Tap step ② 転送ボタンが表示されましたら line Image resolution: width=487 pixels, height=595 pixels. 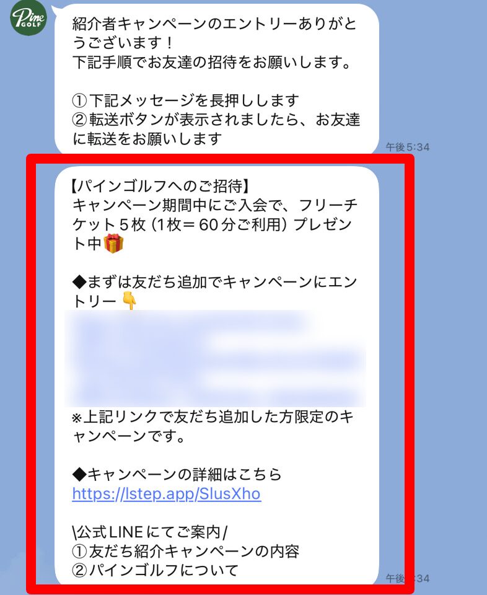216,129
